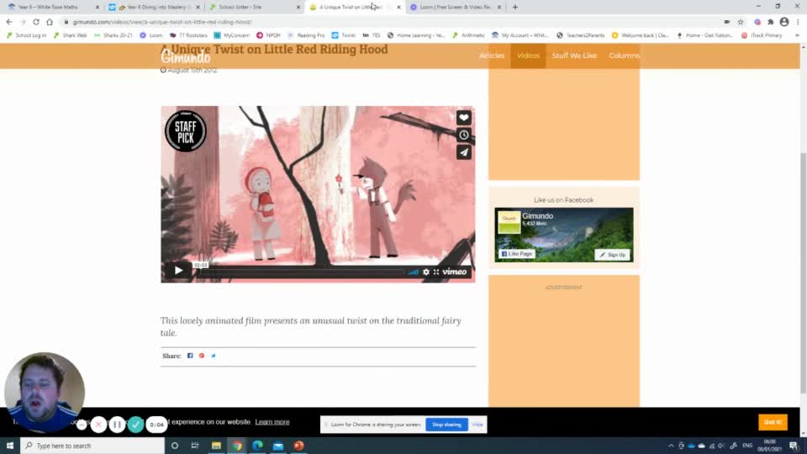Click Stop sharing in the Loom bar

446,425
